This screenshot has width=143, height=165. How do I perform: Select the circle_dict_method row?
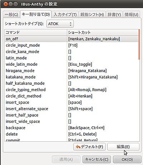click(x=71, y=96)
